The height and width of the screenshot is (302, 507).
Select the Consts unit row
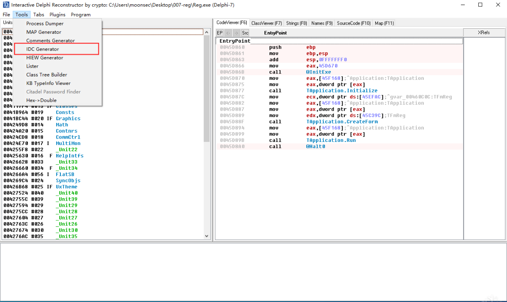(x=103, y=112)
